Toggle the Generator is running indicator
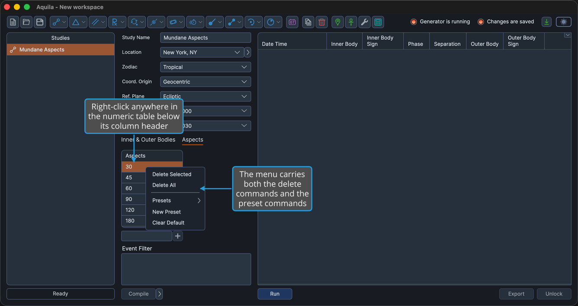The image size is (578, 306). pos(413,22)
